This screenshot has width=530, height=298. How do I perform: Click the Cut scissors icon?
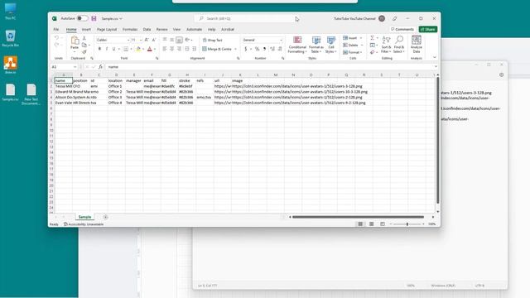[x=84, y=39]
